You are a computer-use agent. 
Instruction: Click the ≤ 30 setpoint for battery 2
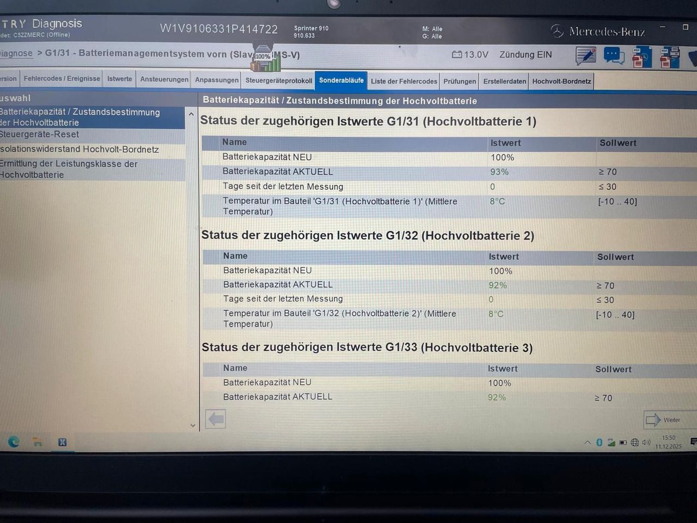coord(606,300)
